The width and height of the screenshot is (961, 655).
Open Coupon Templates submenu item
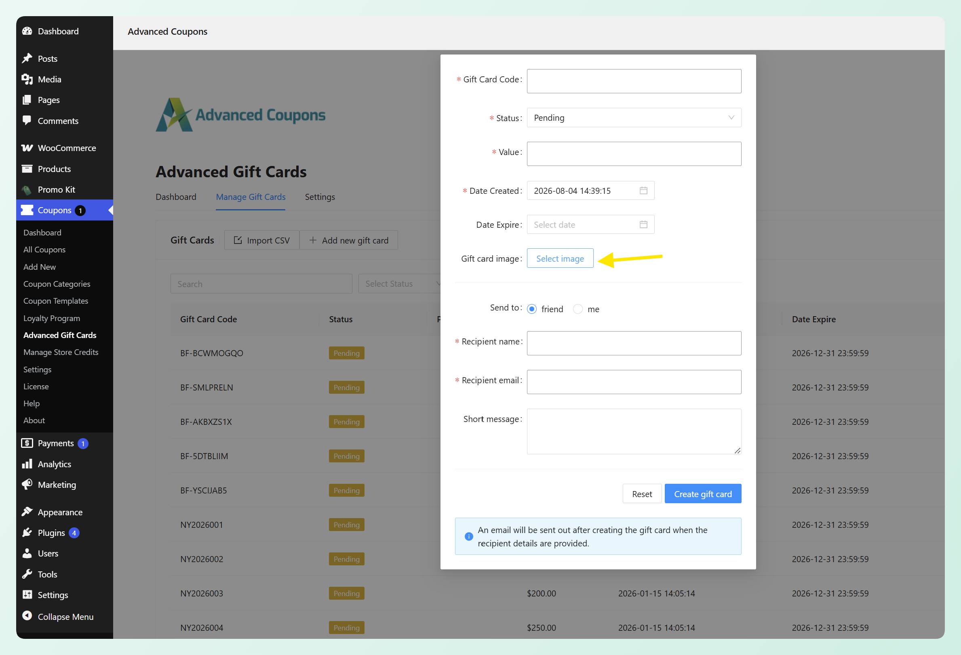click(55, 300)
